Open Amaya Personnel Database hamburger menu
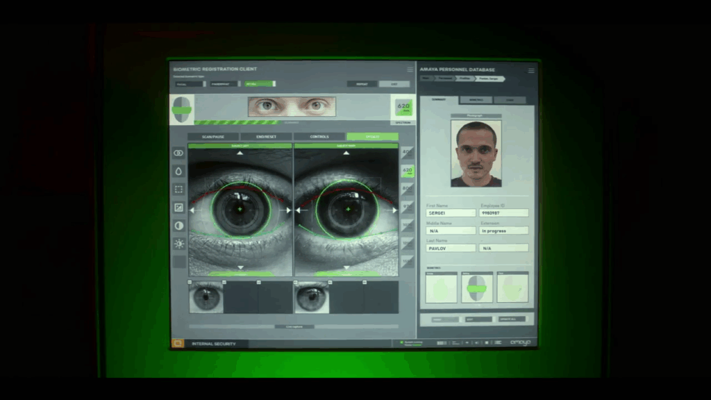711x400 pixels. pyautogui.click(x=531, y=70)
